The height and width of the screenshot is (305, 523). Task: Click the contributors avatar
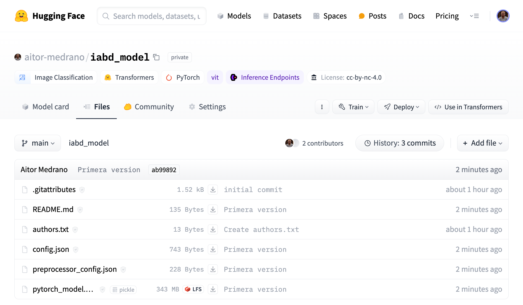click(x=289, y=143)
